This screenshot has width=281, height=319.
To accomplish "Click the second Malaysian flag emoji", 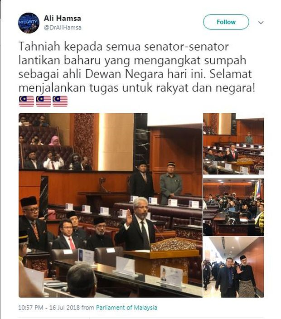I will (44, 101).
